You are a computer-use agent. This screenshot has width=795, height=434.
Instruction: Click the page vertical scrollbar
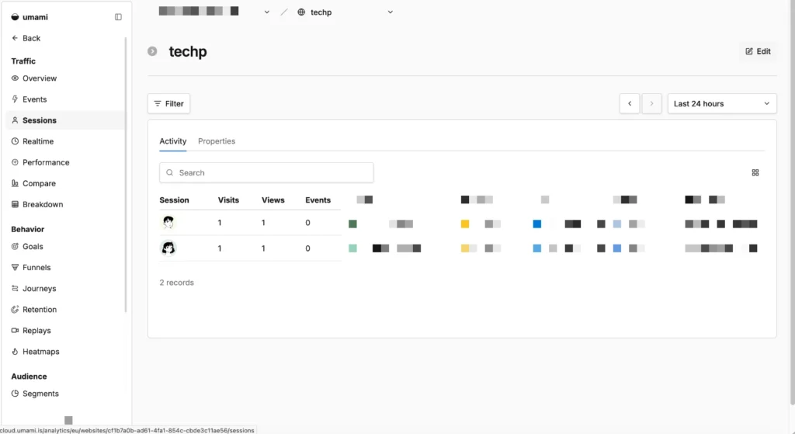point(792,203)
